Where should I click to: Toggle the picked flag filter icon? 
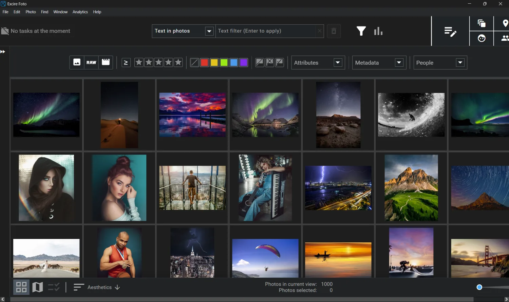point(280,62)
